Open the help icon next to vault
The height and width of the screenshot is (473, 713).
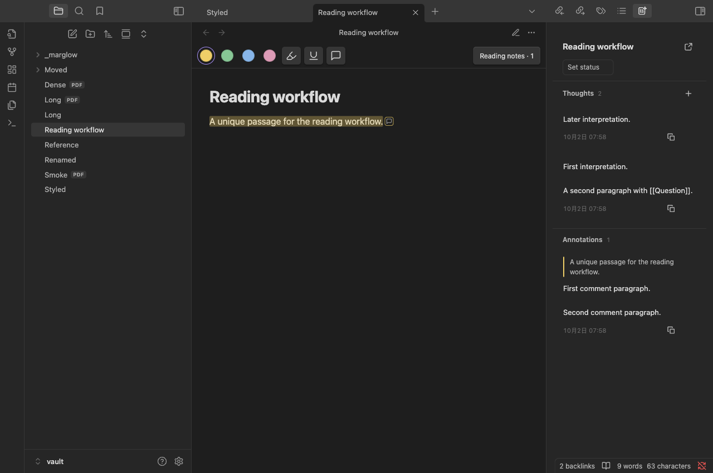[x=162, y=461]
